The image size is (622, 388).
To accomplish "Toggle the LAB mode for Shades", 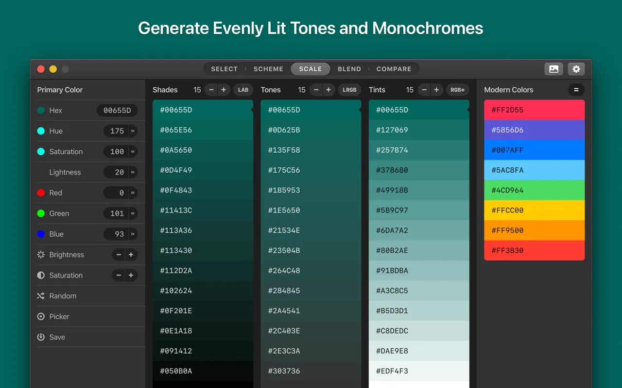I will tap(243, 90).
